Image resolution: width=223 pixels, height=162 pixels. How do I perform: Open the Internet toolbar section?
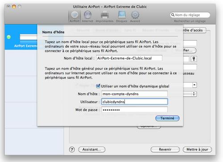[87, 17]
